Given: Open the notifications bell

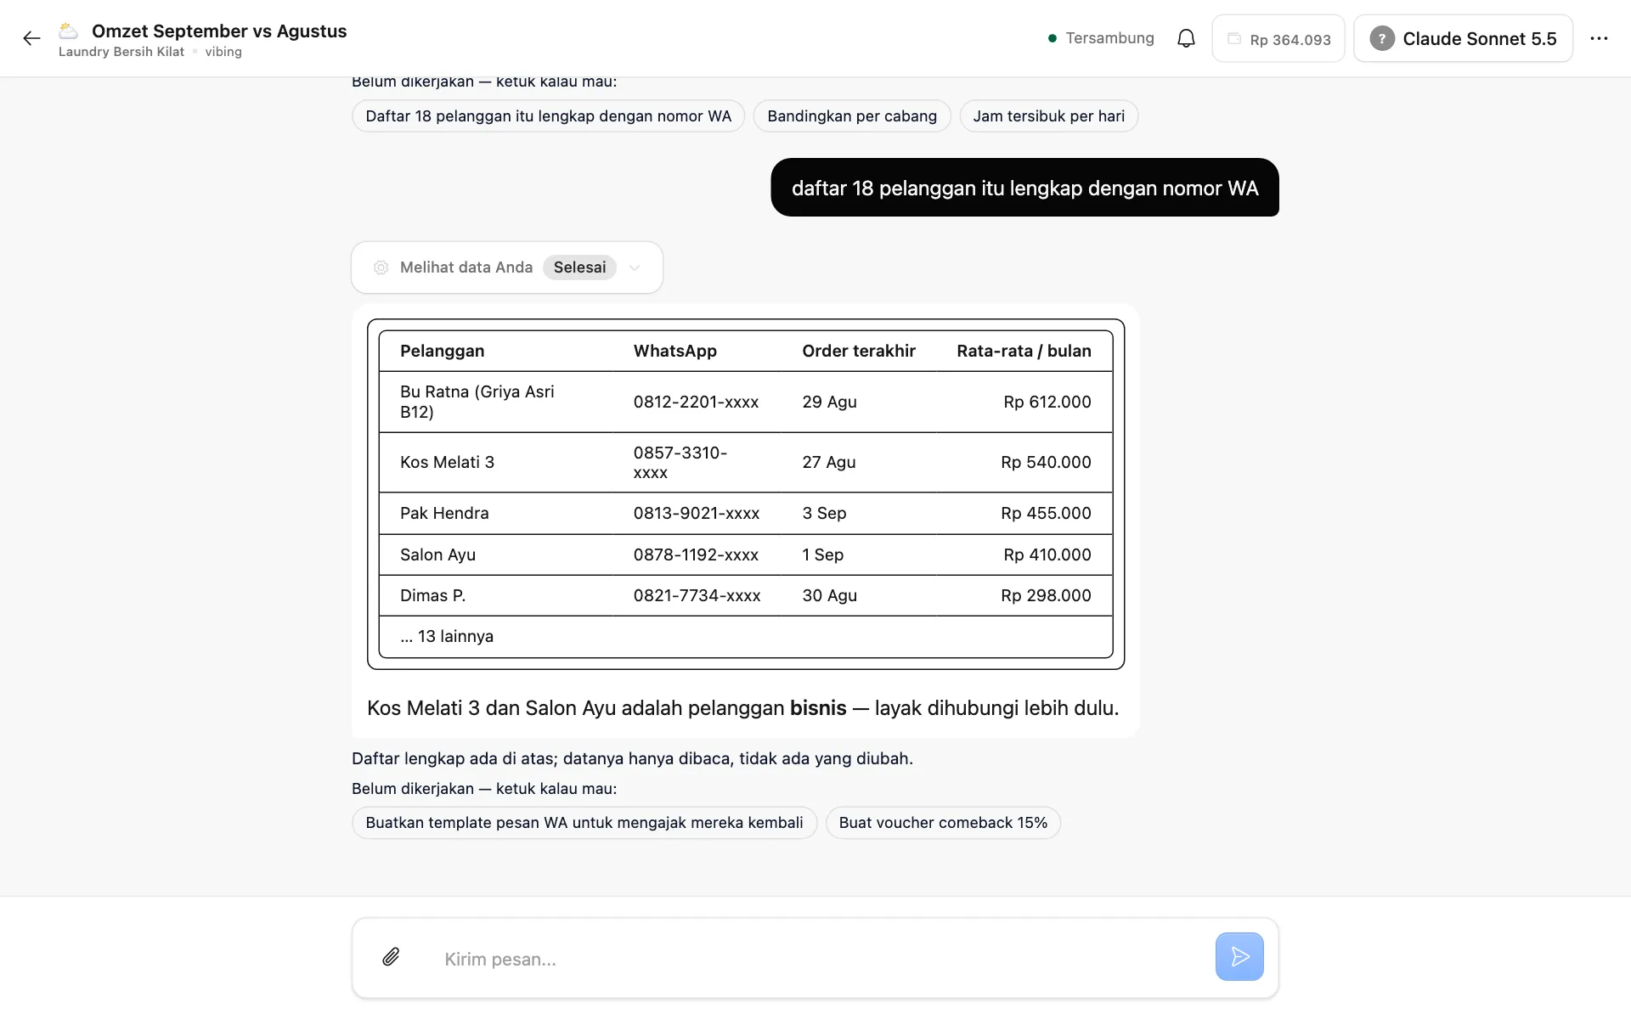Looking at the screenshot, I should [x=1186, y=38].
